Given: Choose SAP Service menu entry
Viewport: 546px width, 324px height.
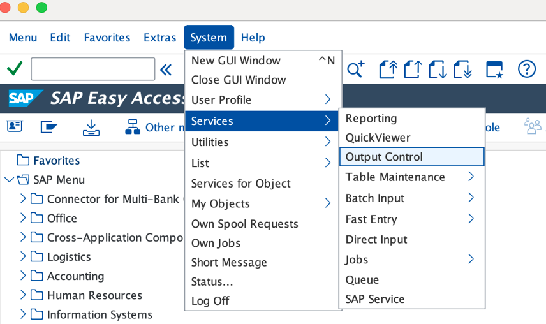Looking at the screenshot, I should point(412,299).
